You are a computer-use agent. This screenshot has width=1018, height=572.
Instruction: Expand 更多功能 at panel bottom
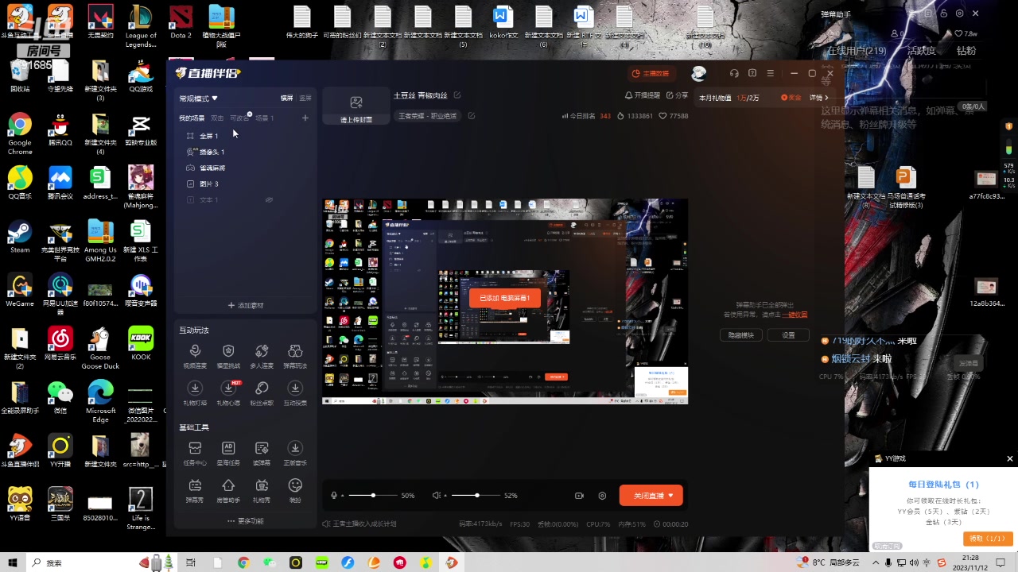(245, 521)
